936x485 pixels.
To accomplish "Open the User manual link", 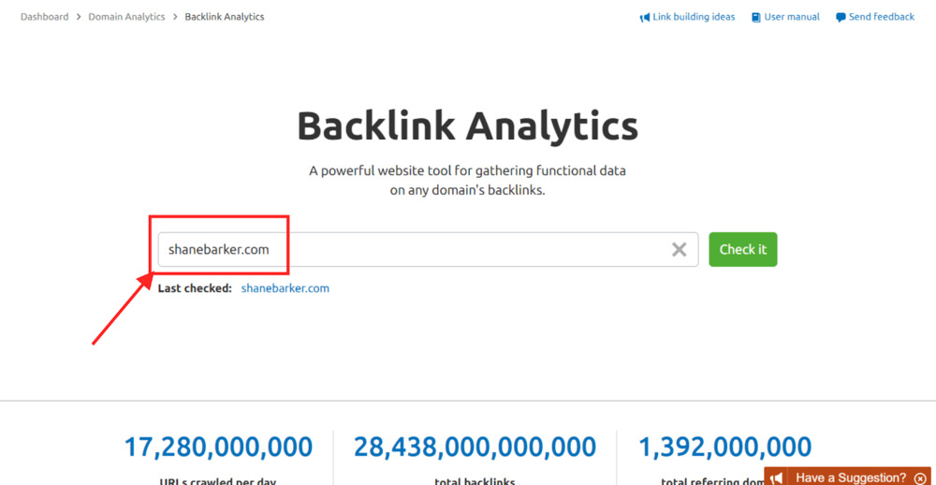I will [792, 17].
